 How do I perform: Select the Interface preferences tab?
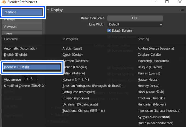tap(22, 12)
